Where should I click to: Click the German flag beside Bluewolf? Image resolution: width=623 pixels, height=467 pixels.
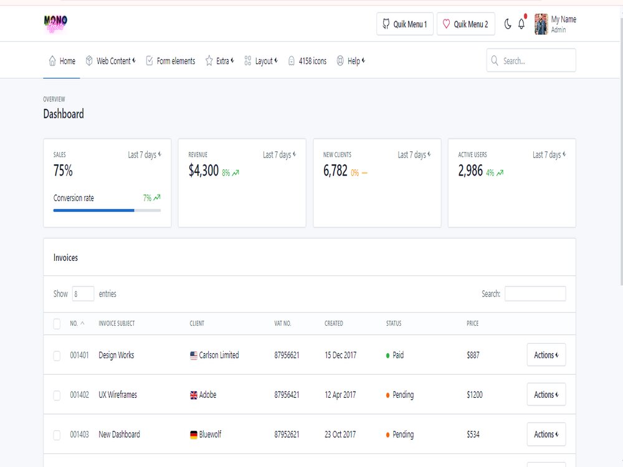pos(194,435)
